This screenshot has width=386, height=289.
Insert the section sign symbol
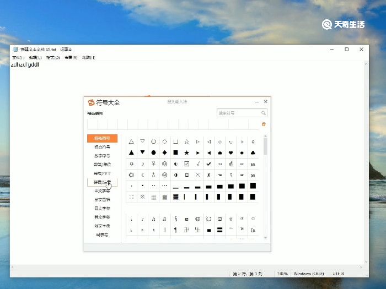175,219
